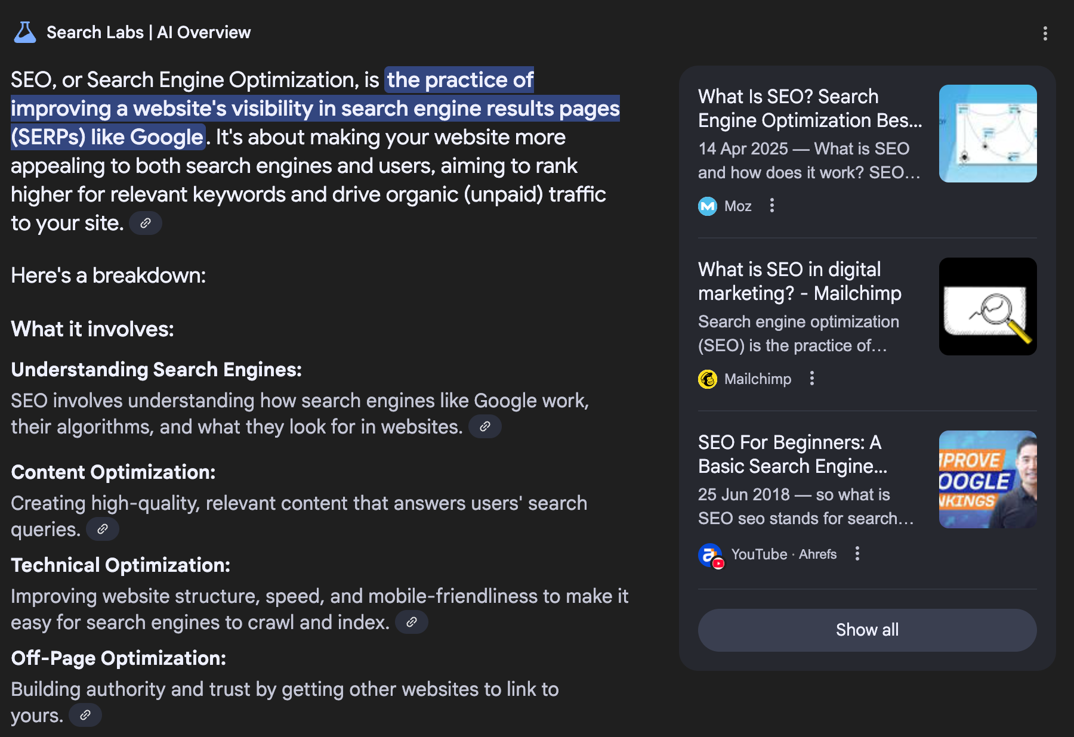Open 'SEO For Beginners: A Basic Search Engine' video

[x=793, y=454]
